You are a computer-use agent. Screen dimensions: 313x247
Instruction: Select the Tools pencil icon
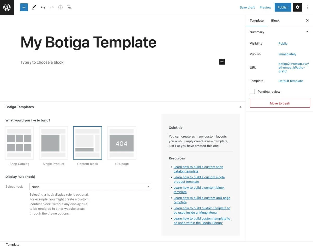(34, 7)
